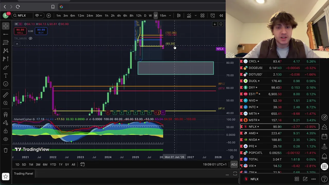Open the go-to-date calendar icon
This screenshot has width=329, height=185.
point(83,164)
